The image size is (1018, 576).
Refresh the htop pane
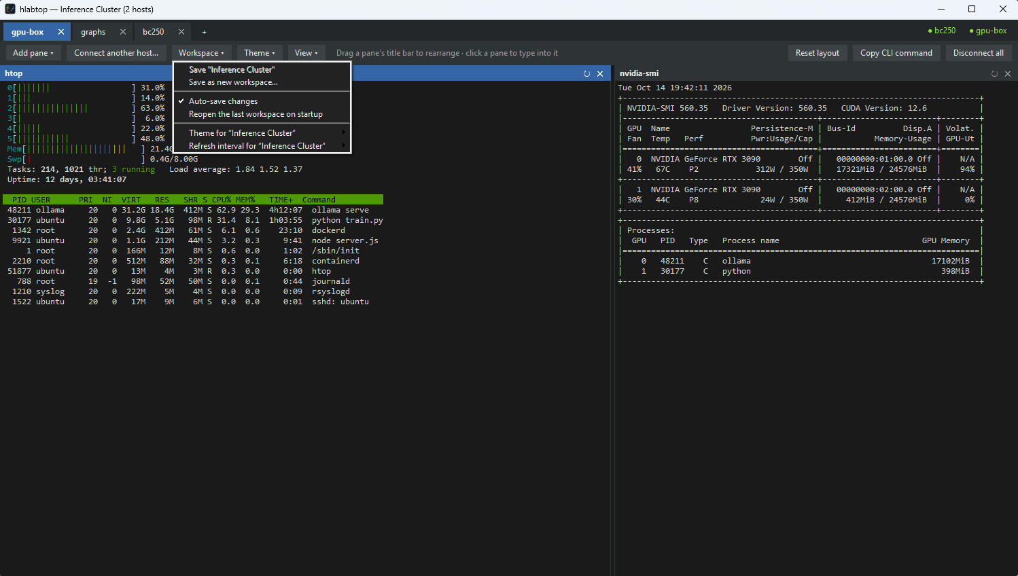586,73
